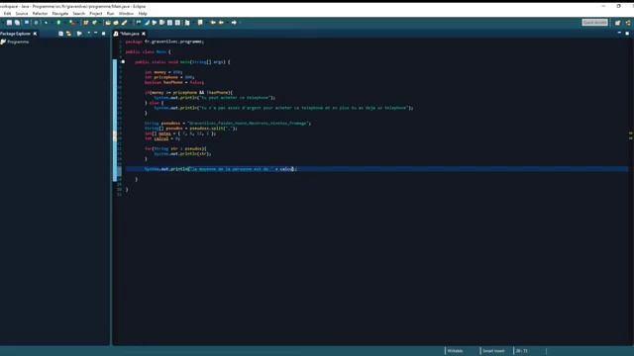The height and width of the screenshot is (356, 634).
Task: Open the Run menu
Action: [110, 13]
